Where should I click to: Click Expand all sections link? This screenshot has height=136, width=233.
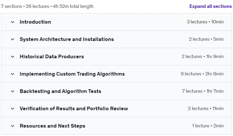click(x=210, y=6)
